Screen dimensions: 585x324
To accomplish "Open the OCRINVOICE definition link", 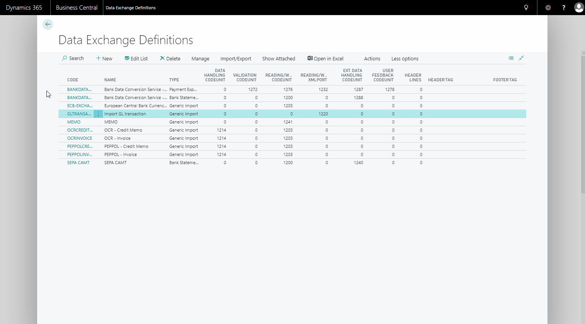I will (80, 138).
